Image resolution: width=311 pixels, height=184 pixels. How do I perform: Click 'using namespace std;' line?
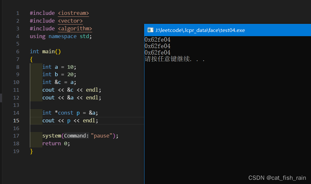coord(61,36)
